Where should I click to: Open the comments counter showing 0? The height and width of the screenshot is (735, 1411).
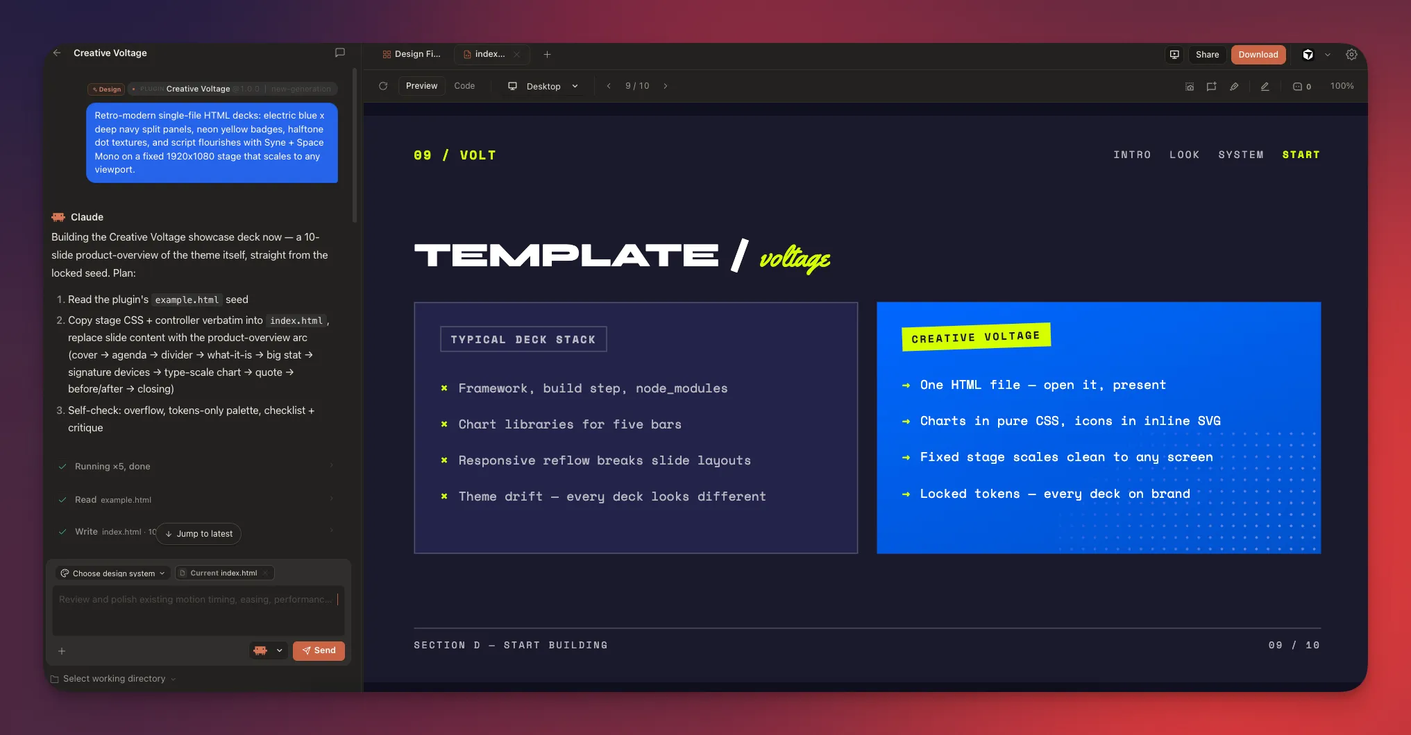pos(1302,87)
